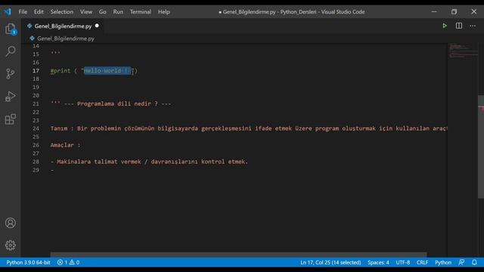Click line number 21 in gutter
This screenshot has height=272, width=484.
(x=36, y=104)
